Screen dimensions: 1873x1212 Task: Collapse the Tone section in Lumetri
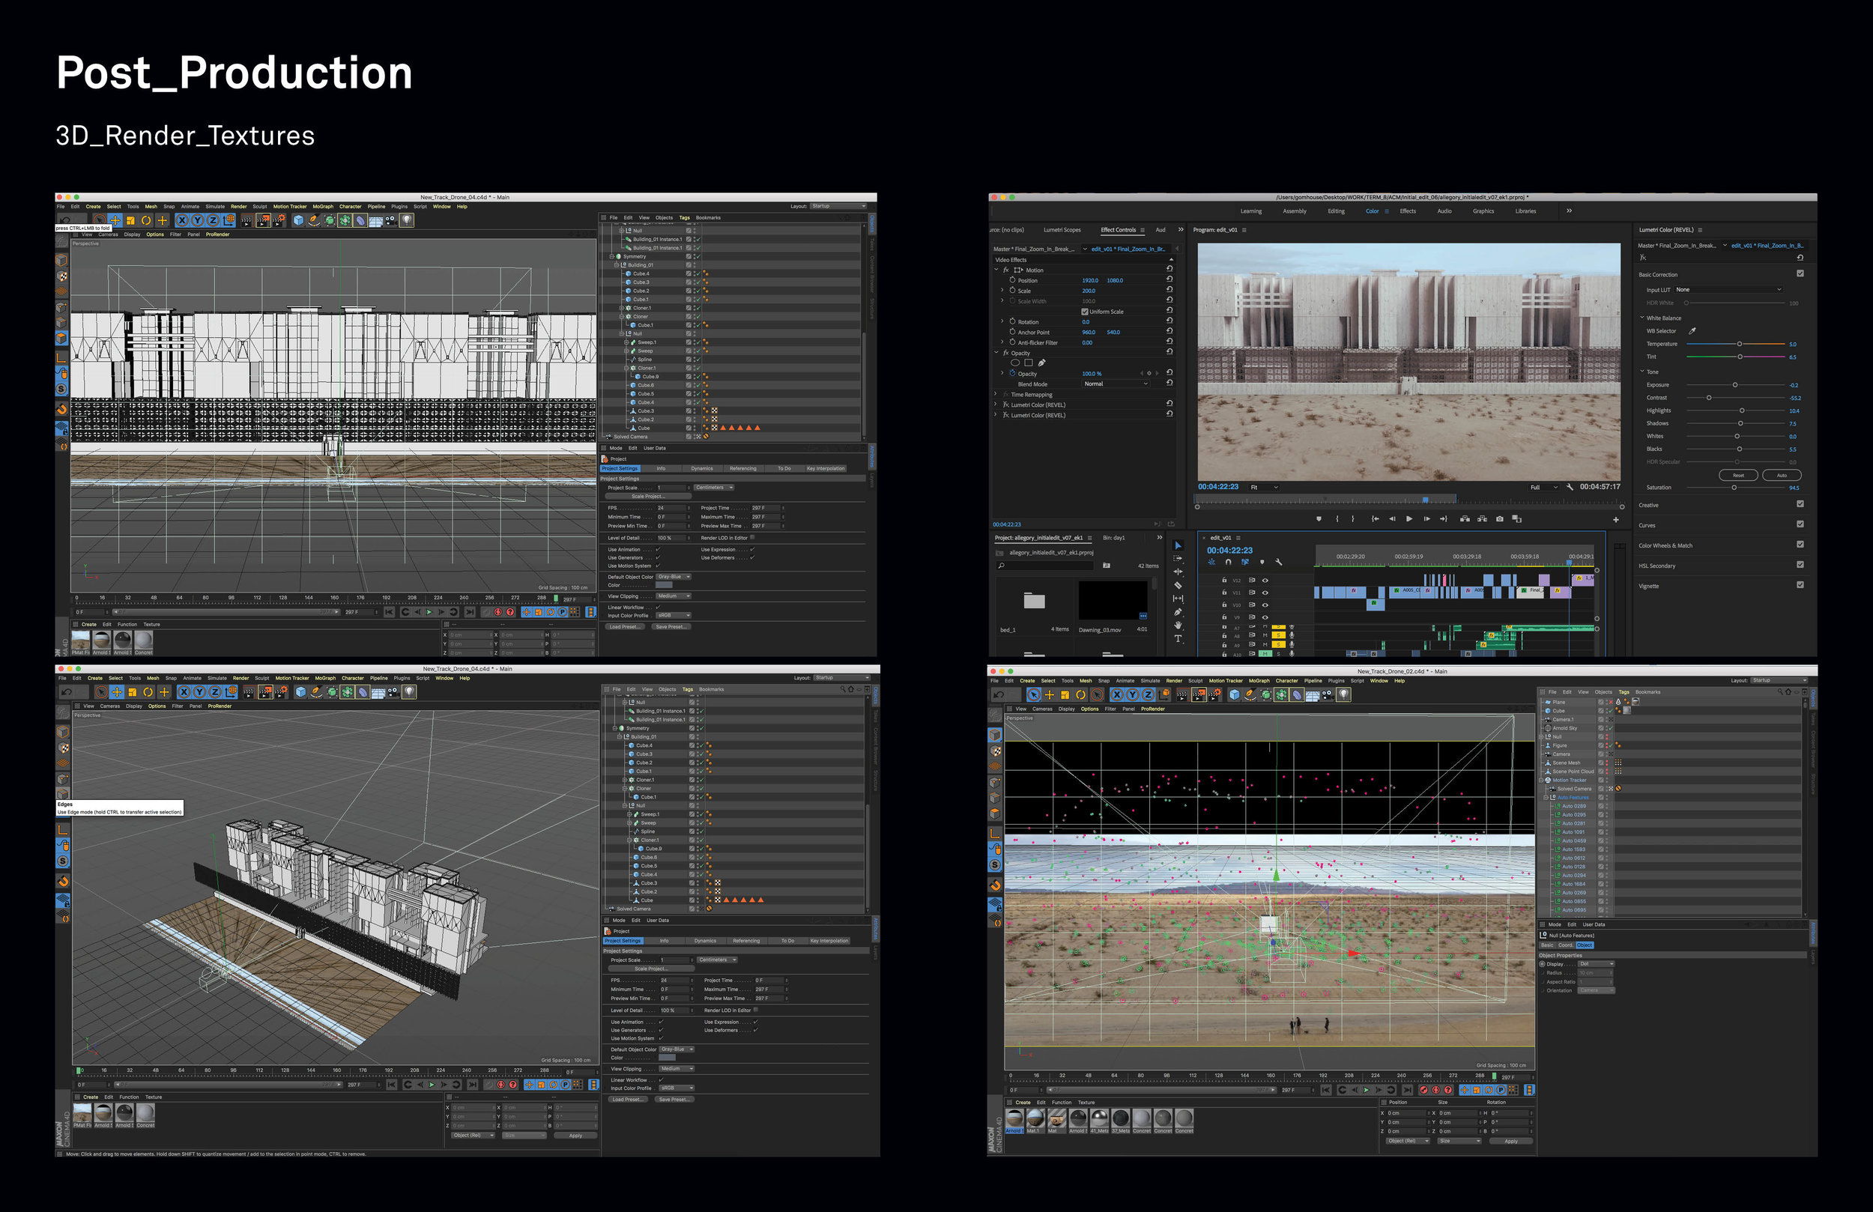point(1641,372)
